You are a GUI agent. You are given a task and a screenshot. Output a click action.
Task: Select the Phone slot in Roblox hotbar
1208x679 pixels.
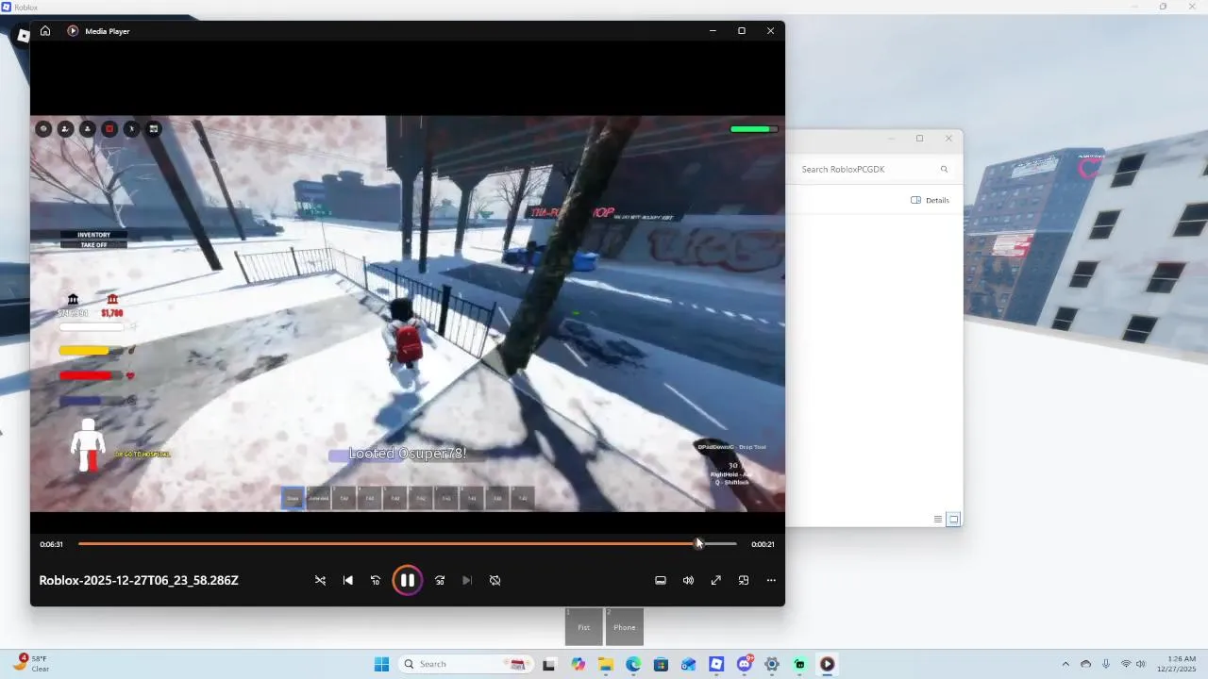click(x=624, y=627)
